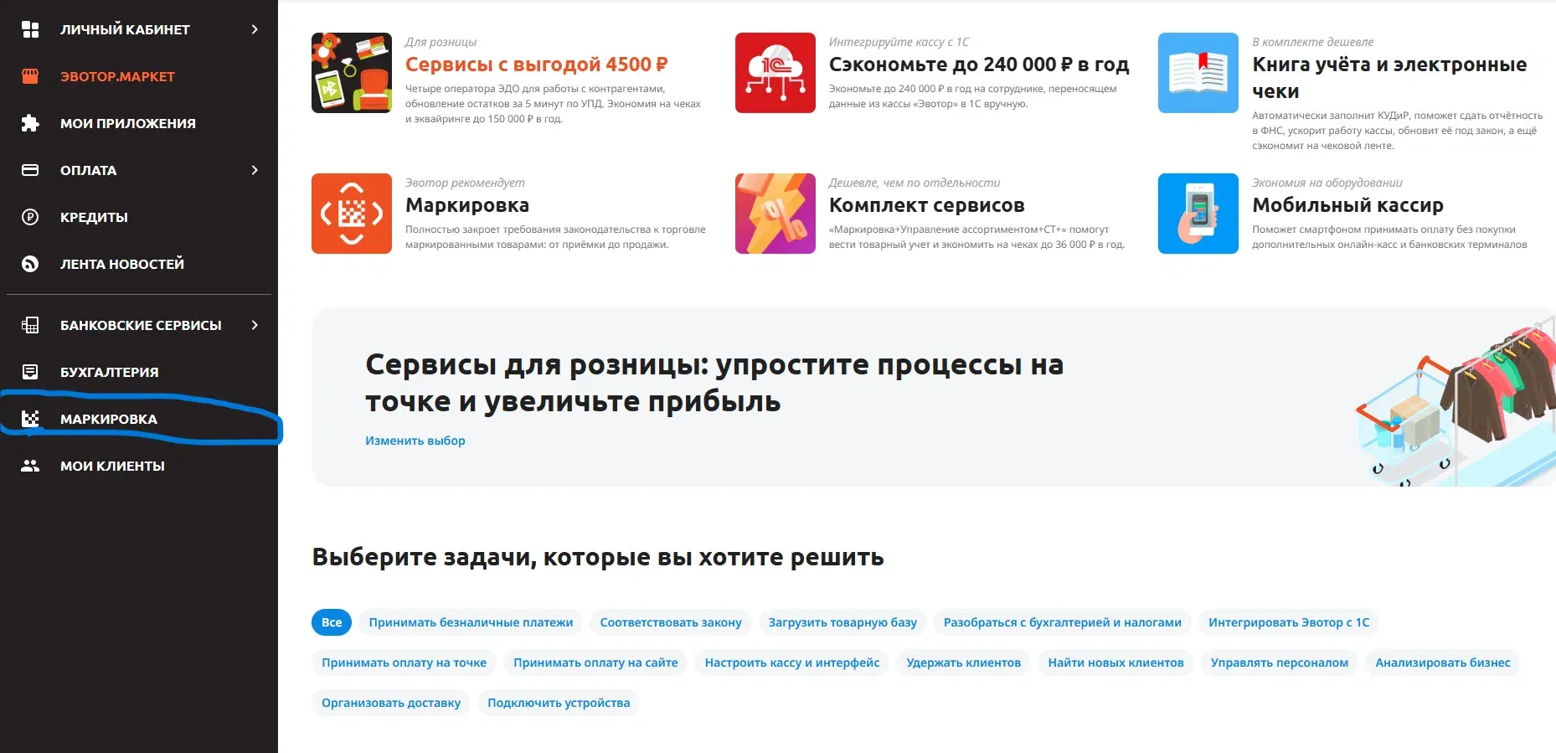Open Кредиты menu item
Screen dimensions: 1556x753
[94, 217]
